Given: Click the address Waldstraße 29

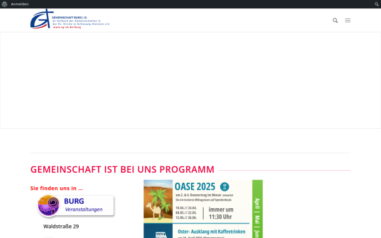Looking at the screenshot, I should [61, 227].
